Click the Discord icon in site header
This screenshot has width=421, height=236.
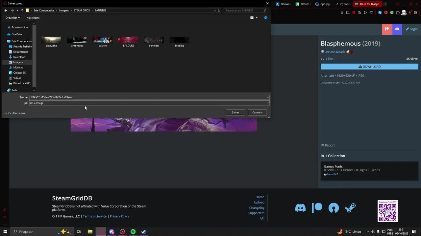pyautogui.click(x=397, y=29)
